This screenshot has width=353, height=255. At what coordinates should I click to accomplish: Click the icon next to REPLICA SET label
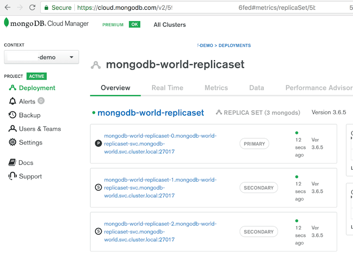[219, 112]
